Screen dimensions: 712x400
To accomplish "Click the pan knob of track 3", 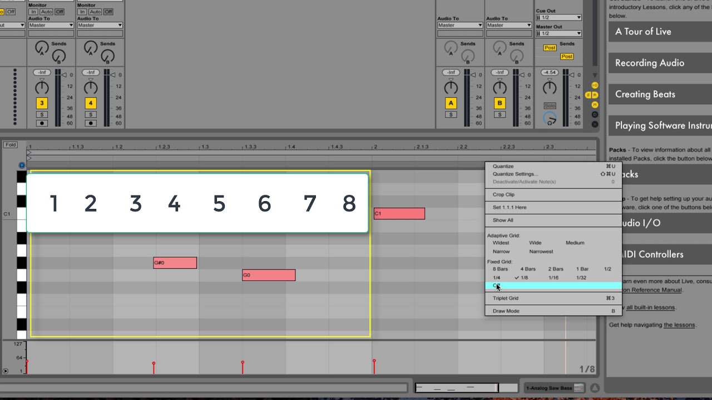I will click(42, 88).
